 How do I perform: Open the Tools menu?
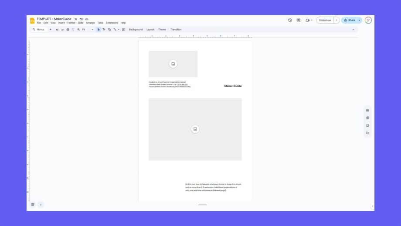point(101,23)
